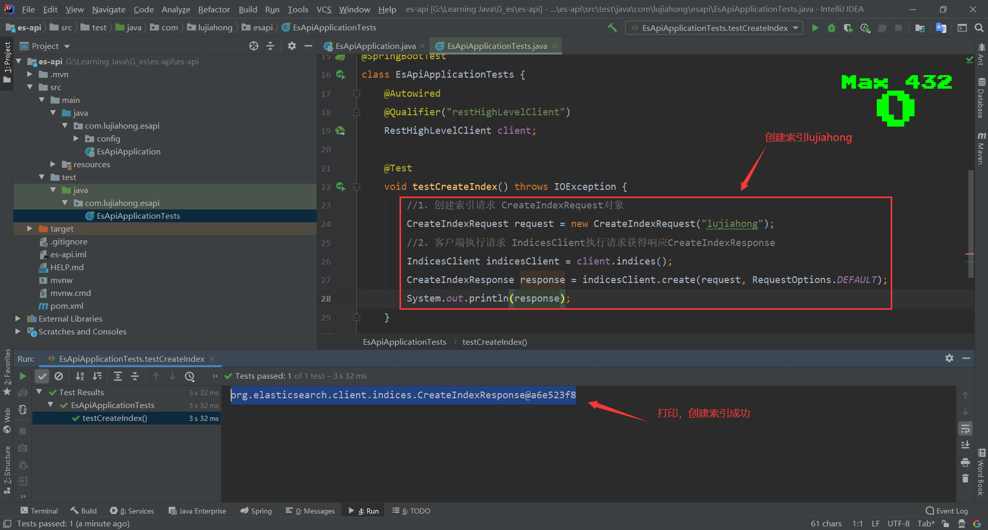Open the Refactor menu

tap(214, 9)
